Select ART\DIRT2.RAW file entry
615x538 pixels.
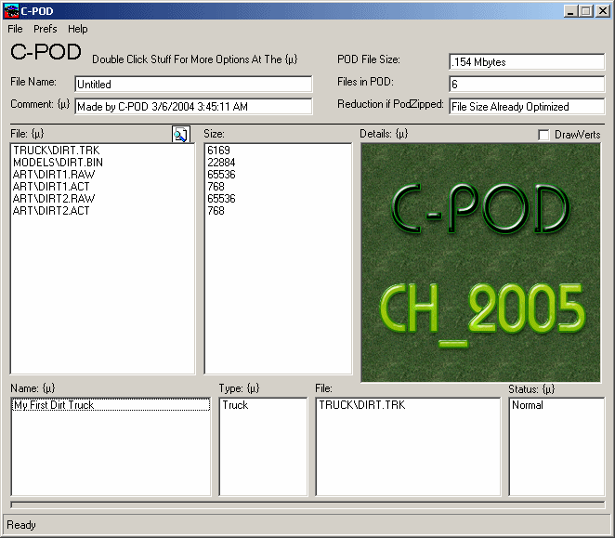click(x=54, y=199)
